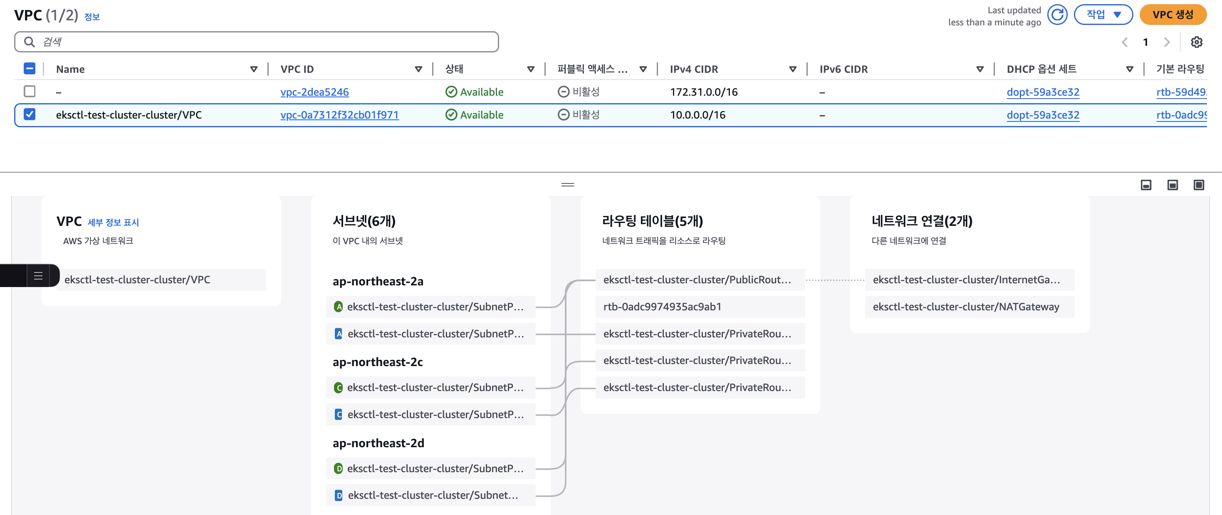Sort by IPv4 CIDR column arrow
The height and width of the screenshot is (515, 1222).
tap(792, 69)
